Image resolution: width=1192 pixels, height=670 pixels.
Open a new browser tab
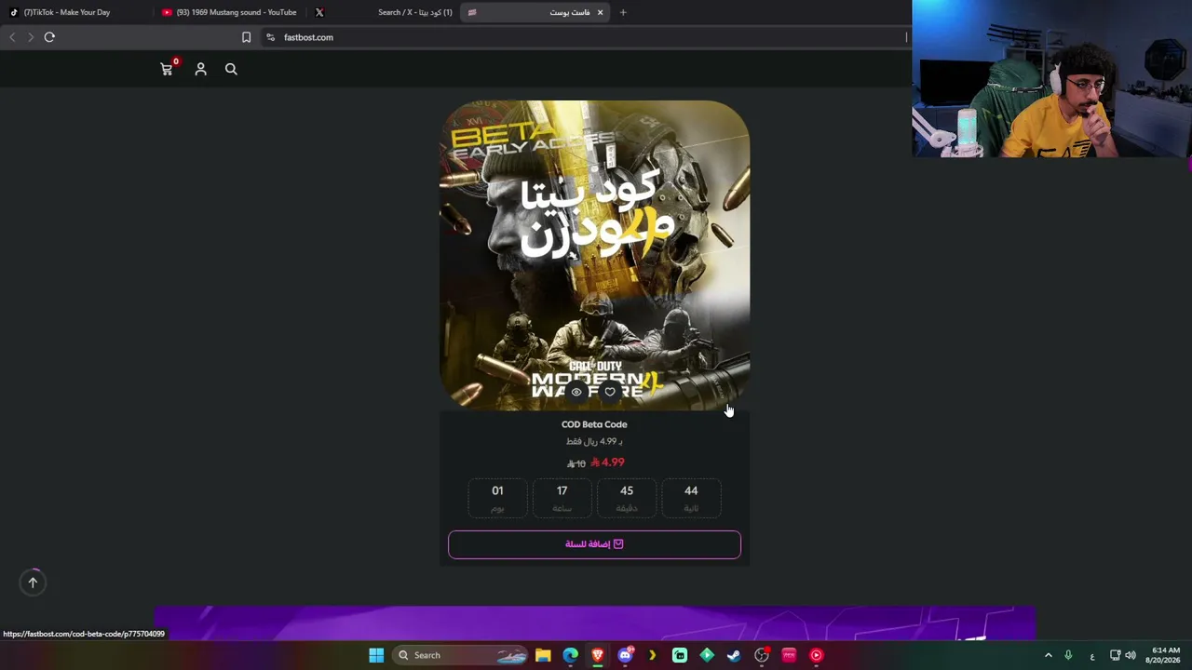pyautogui.click(x=623, y=12)
